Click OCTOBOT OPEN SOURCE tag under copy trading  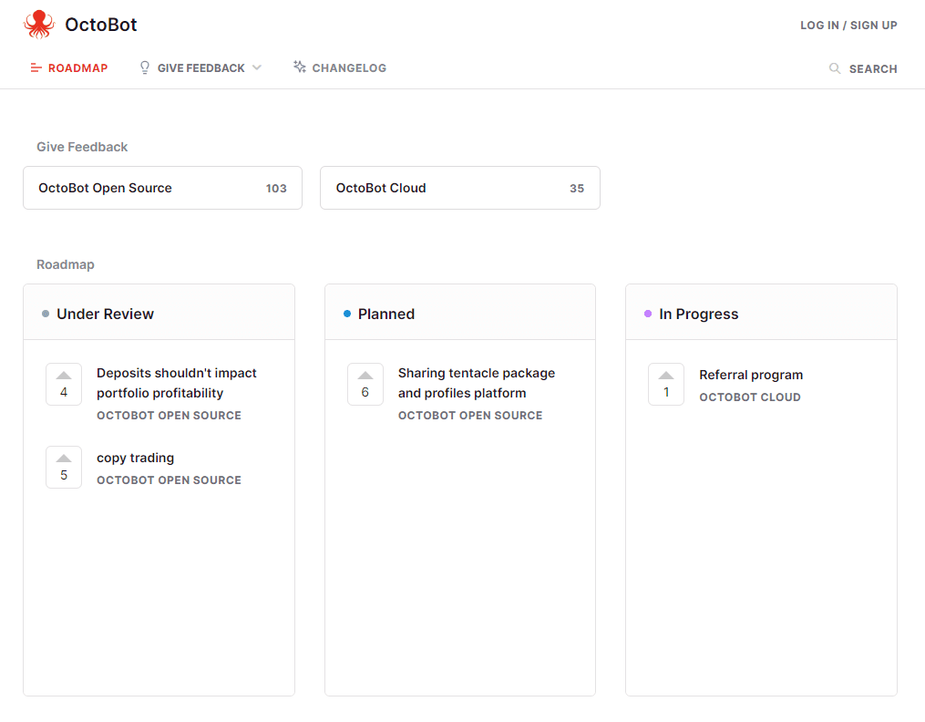click(169, 480)
